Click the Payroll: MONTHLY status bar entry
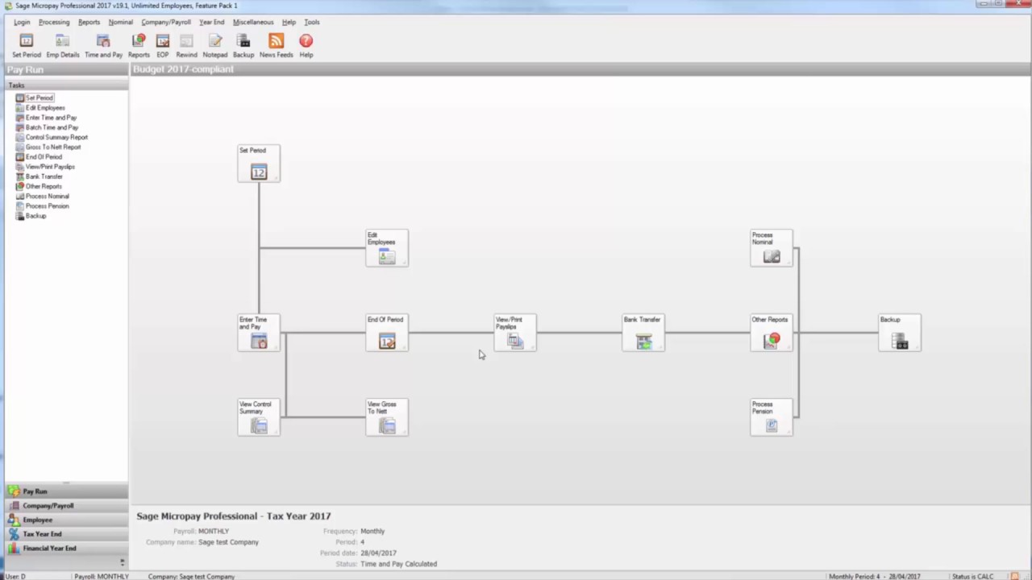1032x580 pixels. point(102,576)
